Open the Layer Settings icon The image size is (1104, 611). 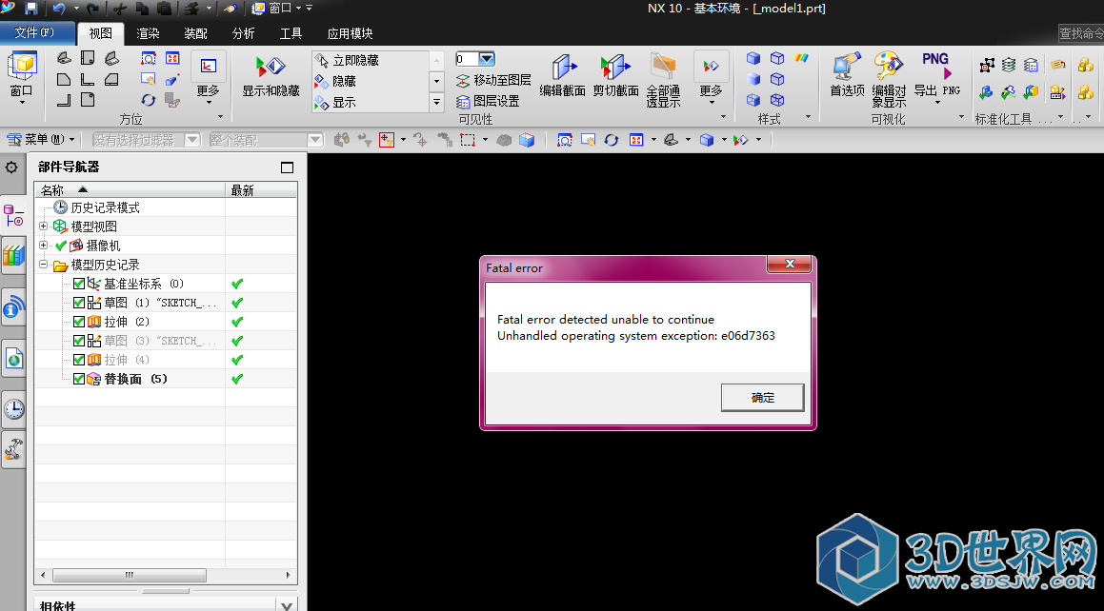488,101
